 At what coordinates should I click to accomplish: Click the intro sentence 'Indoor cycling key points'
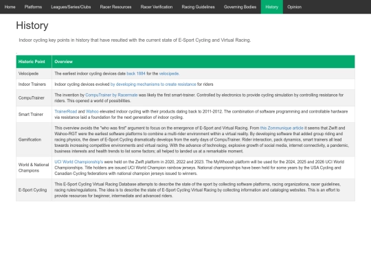tap(135, 40)
